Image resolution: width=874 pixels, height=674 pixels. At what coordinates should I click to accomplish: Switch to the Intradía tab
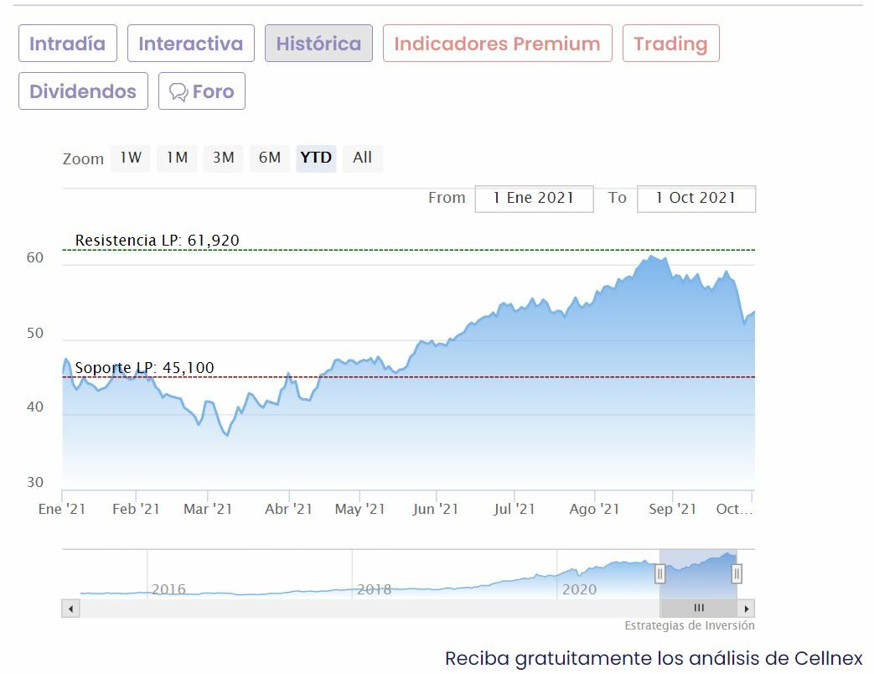click(67, 44)
